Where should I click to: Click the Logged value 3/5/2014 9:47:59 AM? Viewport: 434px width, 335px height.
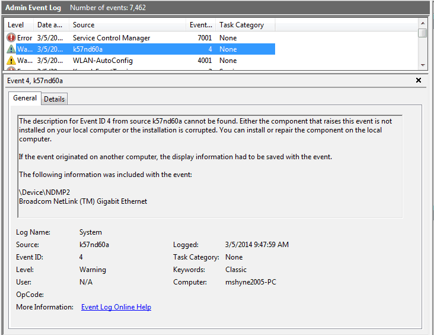257,245
